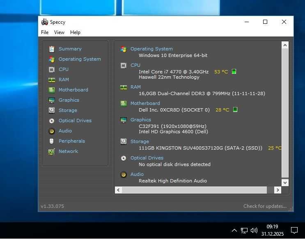Click the horizontal scrollbar right arrow
Image resolution: width=305 pixels, height=239 pixels.
click(x=277, y=190)
